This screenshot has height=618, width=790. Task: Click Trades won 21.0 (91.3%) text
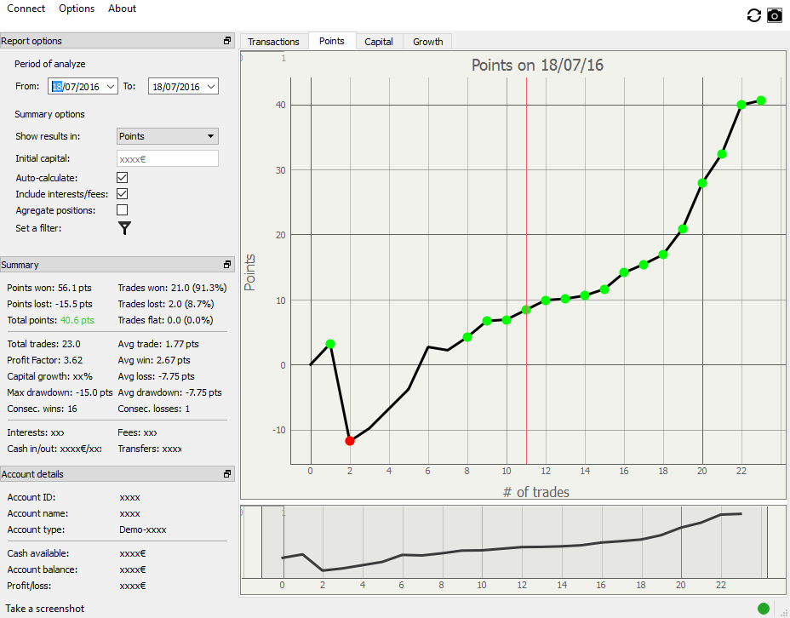point(172,288)
